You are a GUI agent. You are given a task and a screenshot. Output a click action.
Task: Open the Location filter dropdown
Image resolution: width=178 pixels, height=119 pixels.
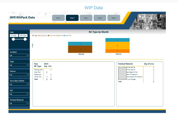tap(19, 55)
